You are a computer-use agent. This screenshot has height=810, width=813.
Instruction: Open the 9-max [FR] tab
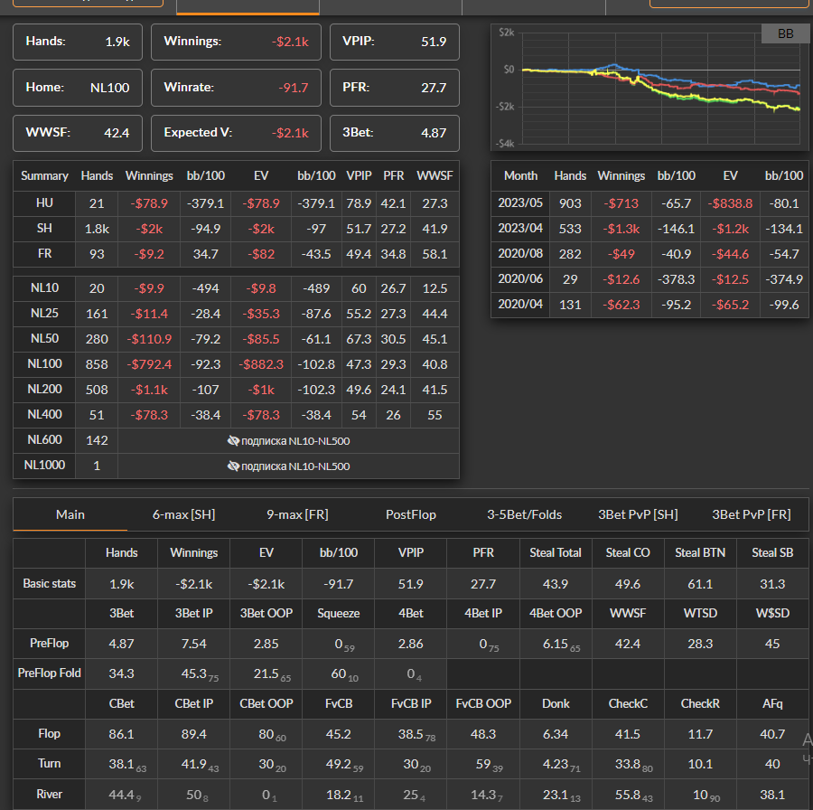tap(297, 514)
